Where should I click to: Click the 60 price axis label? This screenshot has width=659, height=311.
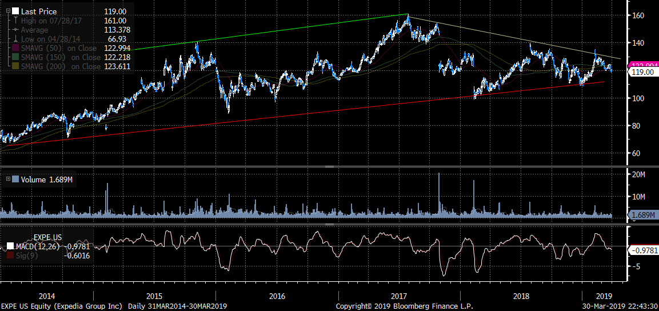point(636,153)
